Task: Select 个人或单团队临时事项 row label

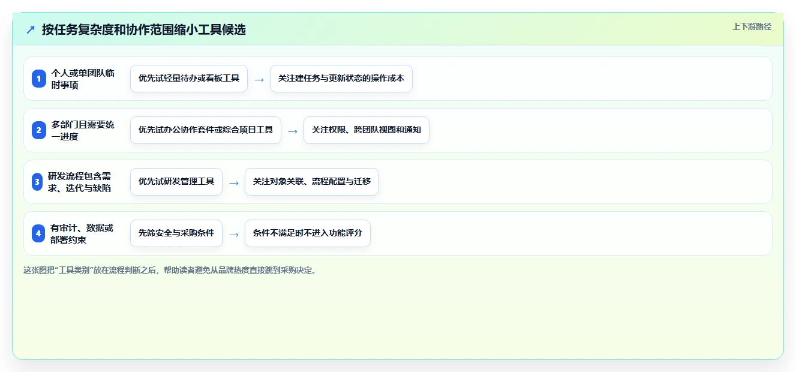Action: (x=83, y=79)
